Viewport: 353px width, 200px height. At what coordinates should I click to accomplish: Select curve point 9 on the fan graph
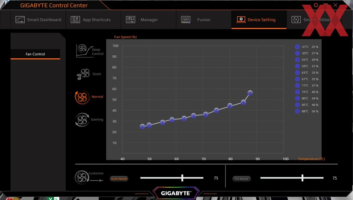coord(243,102)
